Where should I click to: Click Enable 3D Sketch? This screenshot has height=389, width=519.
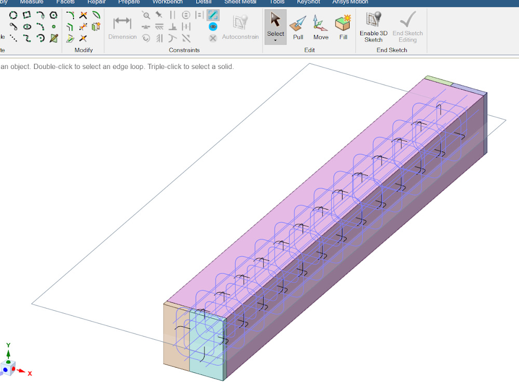click(373, 27)
